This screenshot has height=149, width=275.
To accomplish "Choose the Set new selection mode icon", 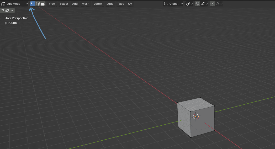I will 2,10.
